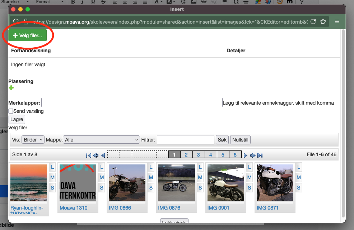Click the Merkelapper text field
This screenshot has width=354, height=230.
pos(132,103)
